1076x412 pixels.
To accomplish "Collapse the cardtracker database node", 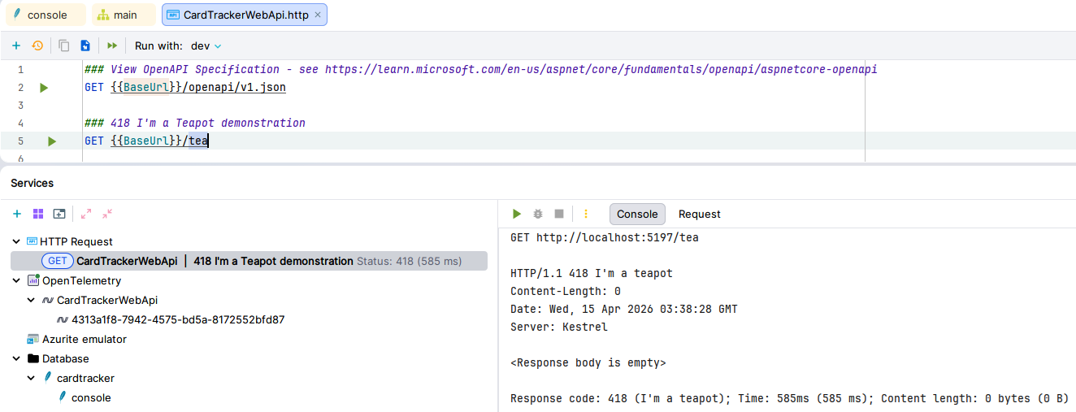I will [x=32, y=378].
